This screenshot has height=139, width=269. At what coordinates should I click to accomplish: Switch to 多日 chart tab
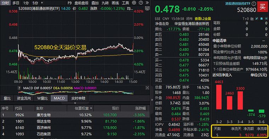coord(16,3)
